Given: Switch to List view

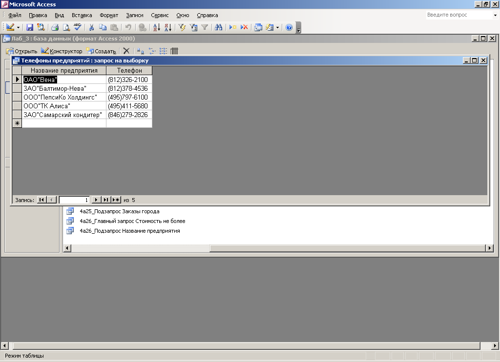Looking at the screenshot, I should [x=163, y=51].
